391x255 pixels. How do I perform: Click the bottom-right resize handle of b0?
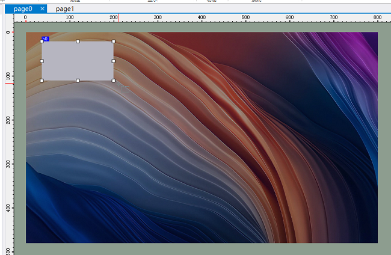pos(114,81)
